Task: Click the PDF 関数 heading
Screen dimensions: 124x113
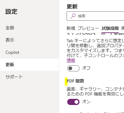Action: coord(76,81)
